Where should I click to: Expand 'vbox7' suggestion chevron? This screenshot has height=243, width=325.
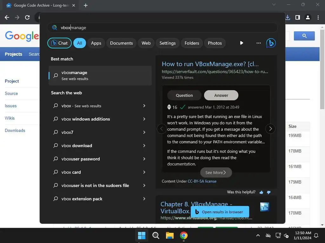tap(144, 132)
